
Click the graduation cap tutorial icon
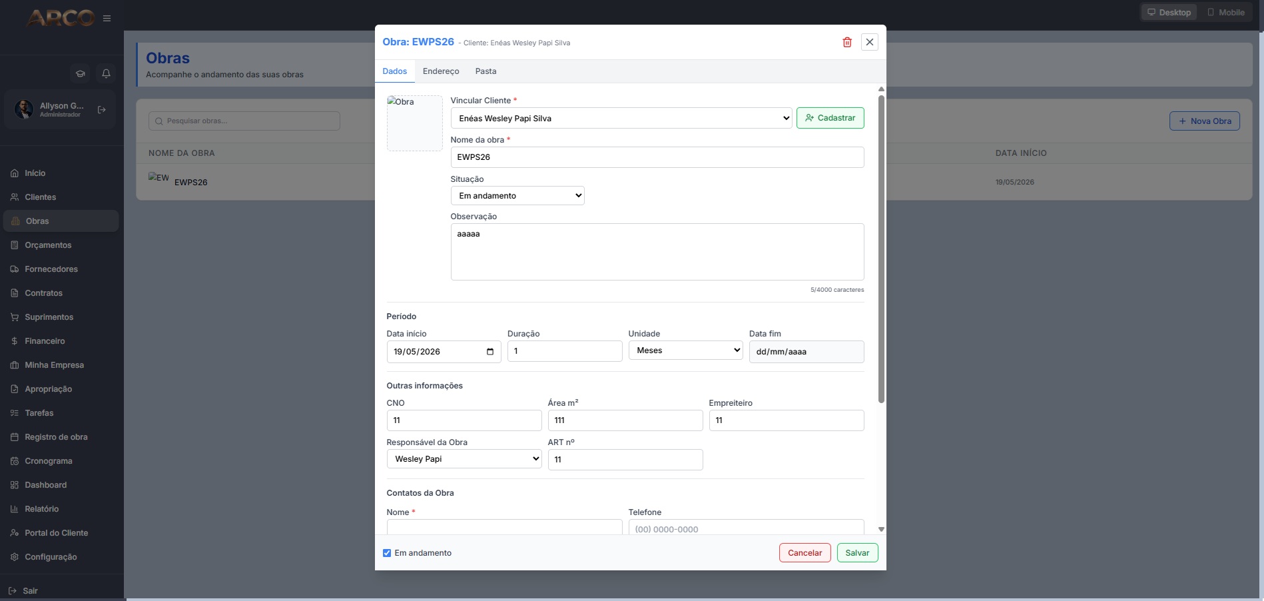[x=81, y=73]
